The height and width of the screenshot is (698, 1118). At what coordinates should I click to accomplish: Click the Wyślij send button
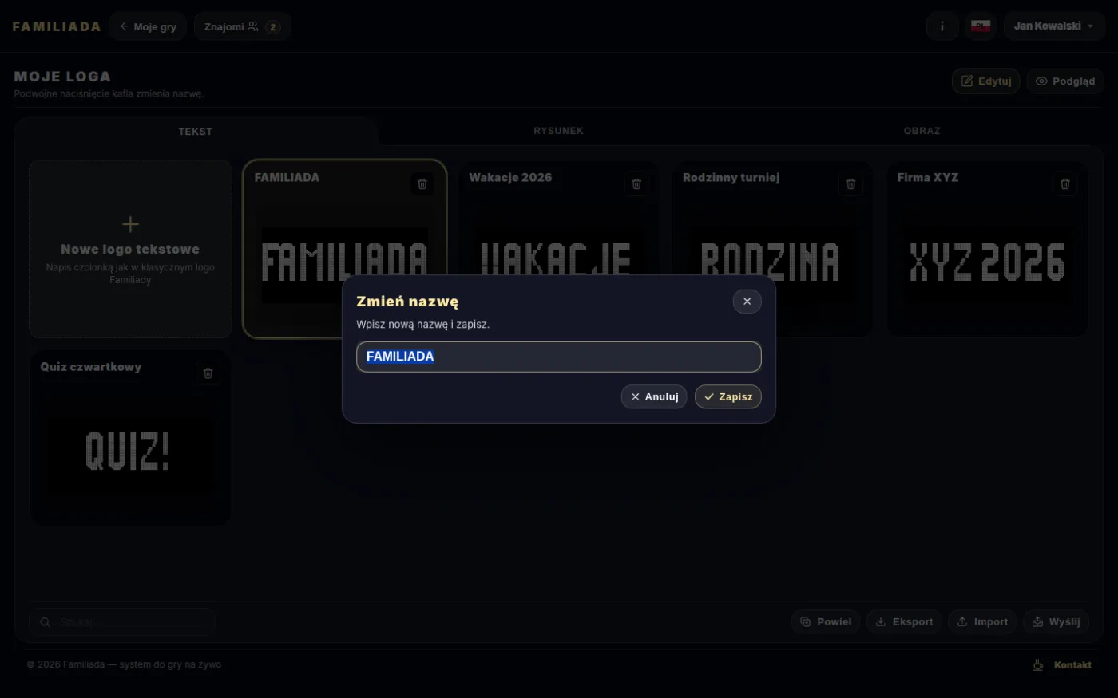pyautogui.click(x=1056, y=622)
